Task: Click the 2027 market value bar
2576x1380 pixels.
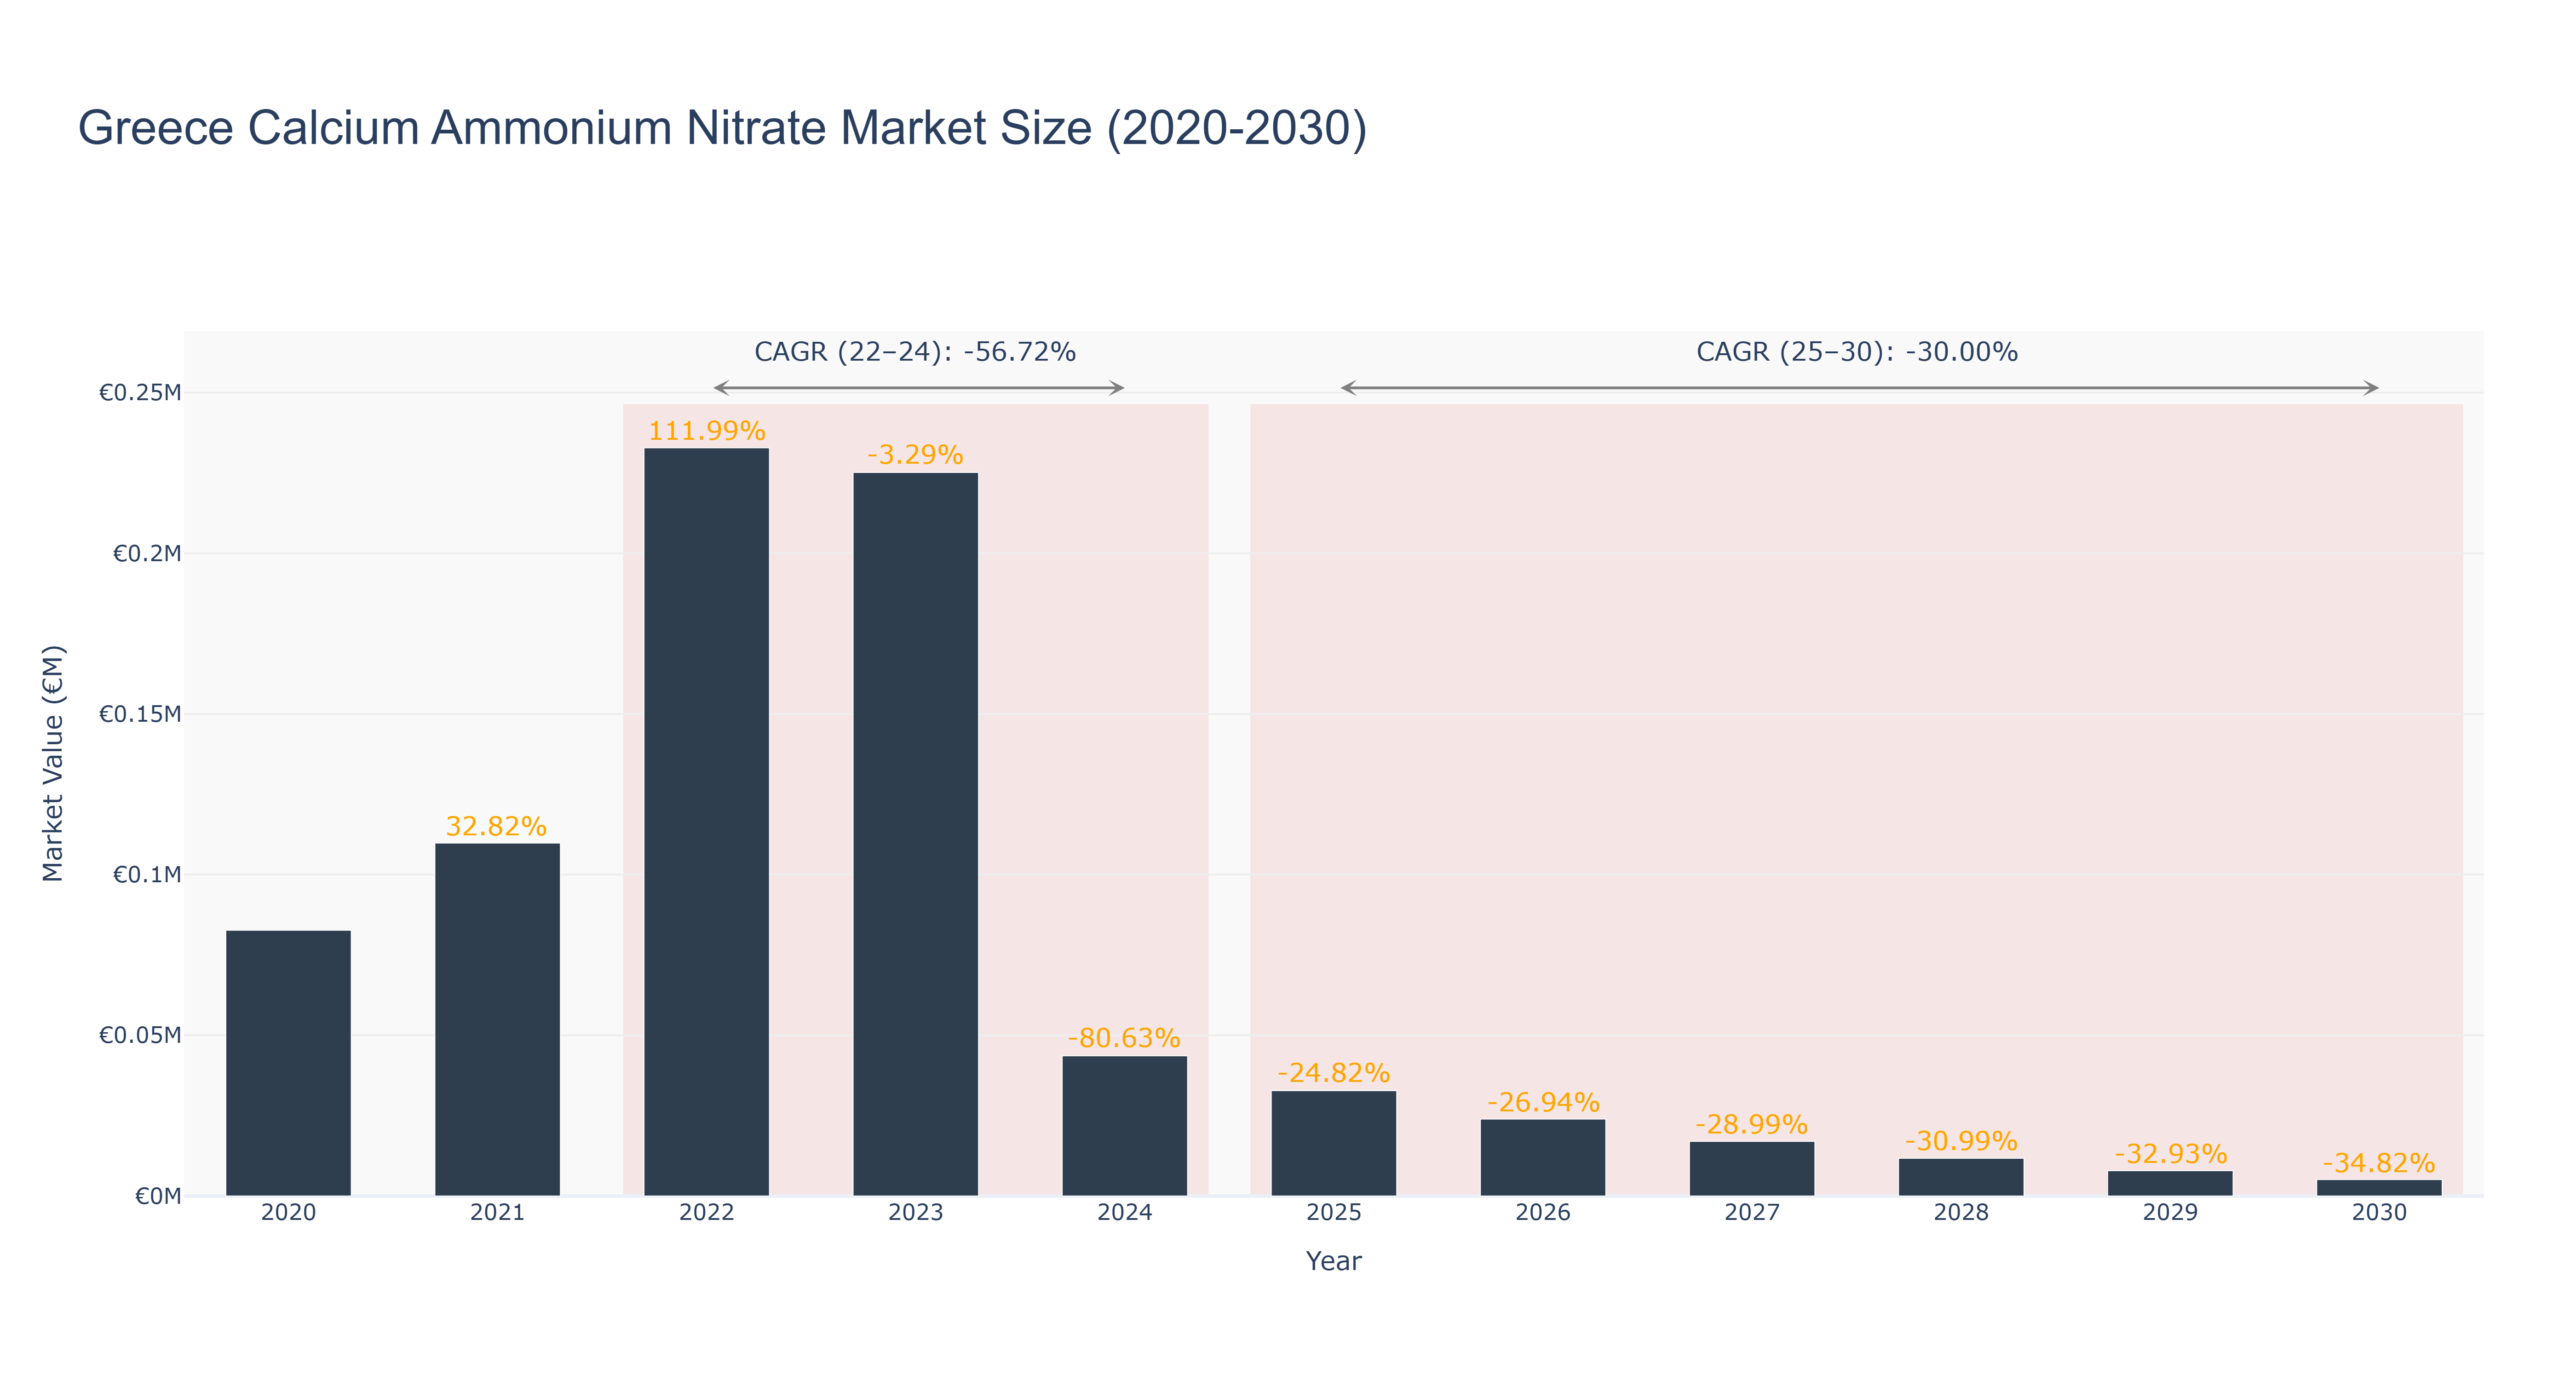Action: coord(1751,1169)
